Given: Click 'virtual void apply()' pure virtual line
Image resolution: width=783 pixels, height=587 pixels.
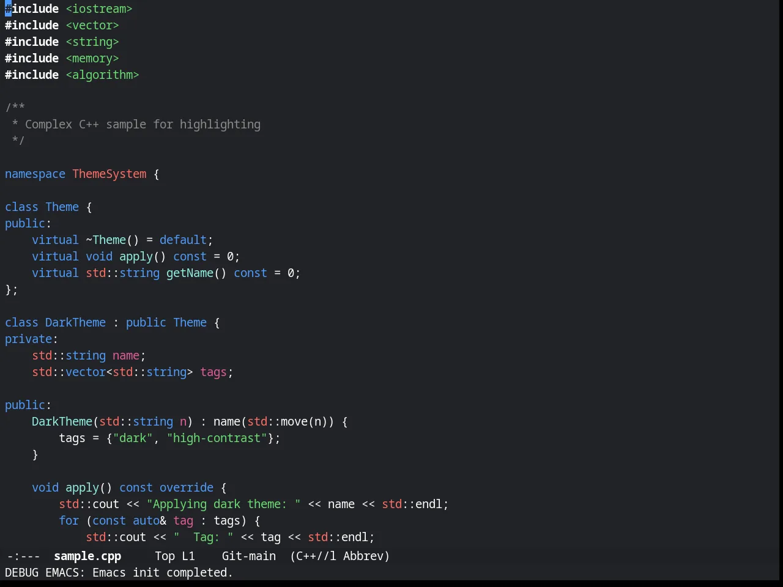Looking at the screenshot, I should [x=136, y=256].
